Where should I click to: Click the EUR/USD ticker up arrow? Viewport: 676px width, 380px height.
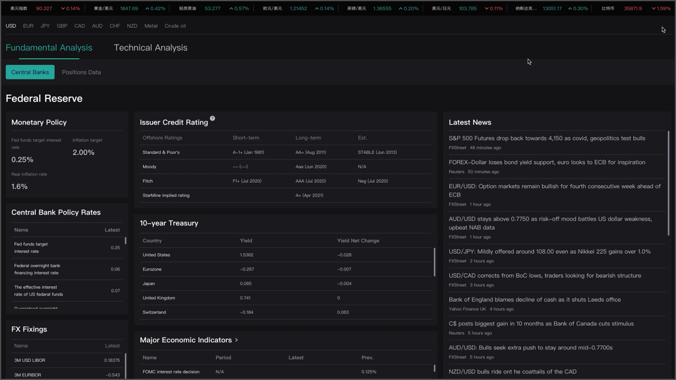316,8
